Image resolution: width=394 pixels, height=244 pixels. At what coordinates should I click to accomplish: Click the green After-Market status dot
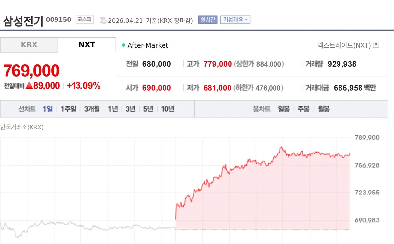(124, 45)
